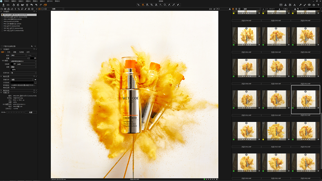Add a new recipe with the plus button
Screen dimensions: 322x181
[x=32, y=46]
